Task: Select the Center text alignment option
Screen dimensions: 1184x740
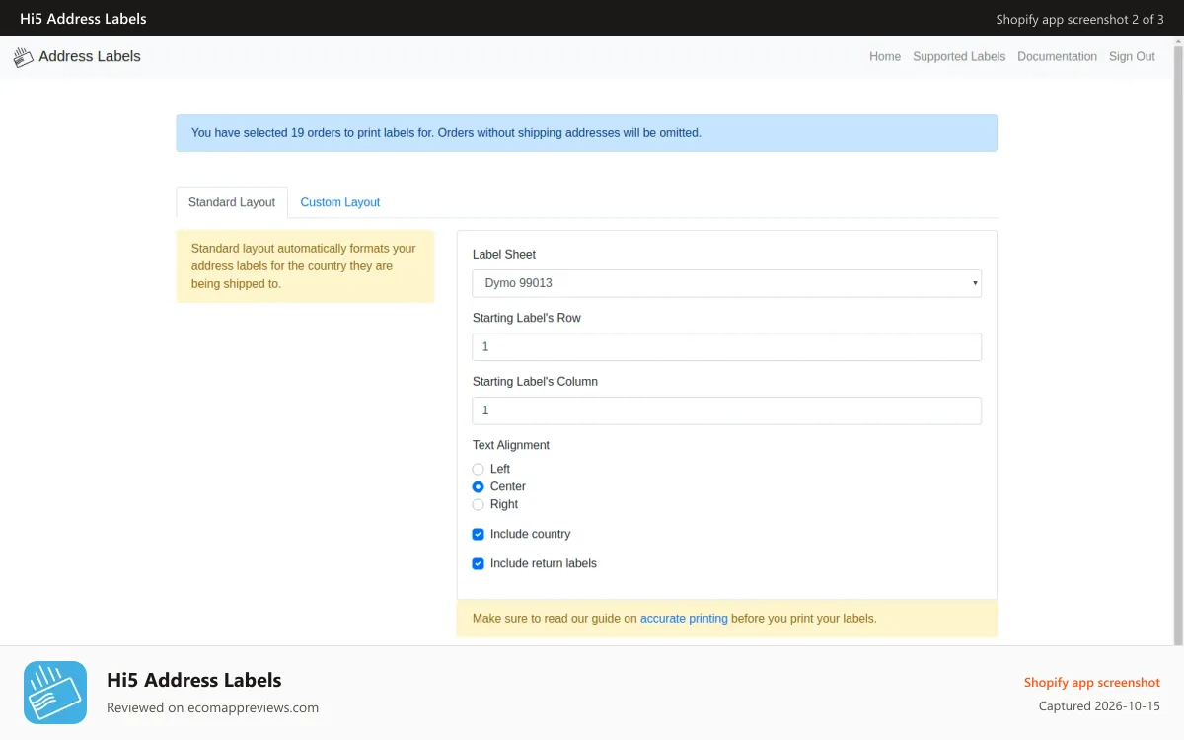Action: coord(479,486)
